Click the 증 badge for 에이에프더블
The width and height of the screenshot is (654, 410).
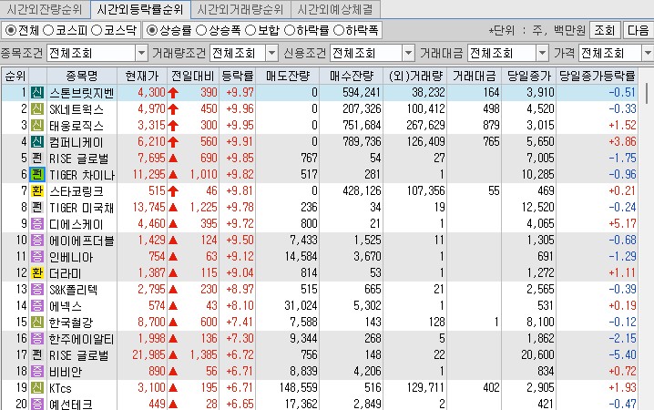[37, 241]
